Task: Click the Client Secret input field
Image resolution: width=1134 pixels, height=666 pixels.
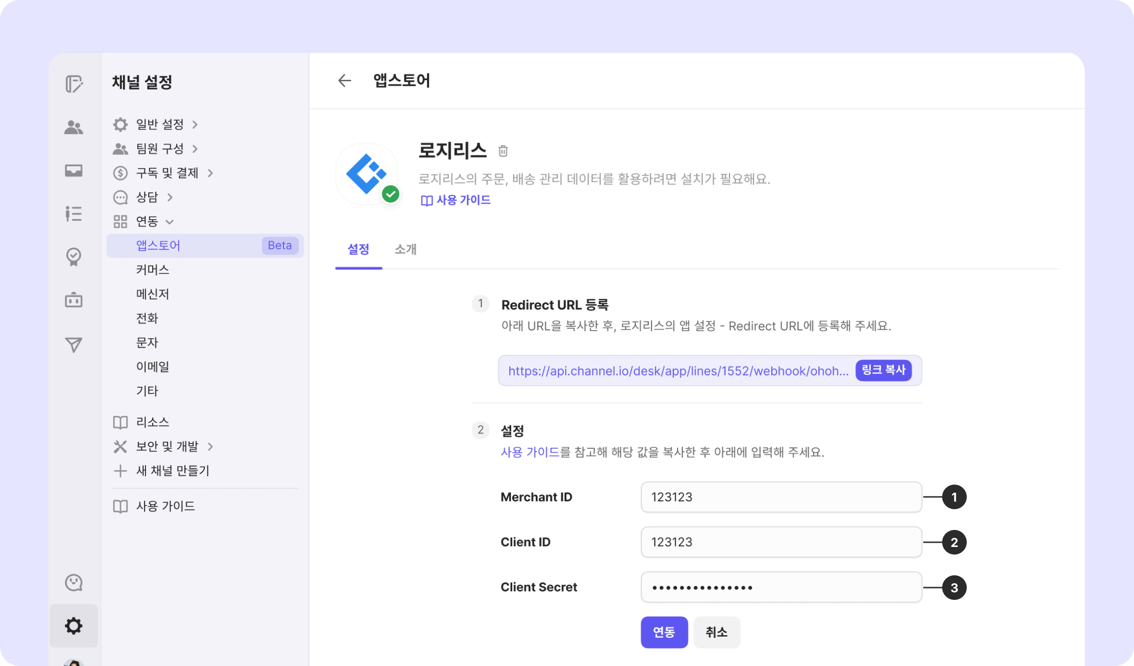Action: (781, 587)
